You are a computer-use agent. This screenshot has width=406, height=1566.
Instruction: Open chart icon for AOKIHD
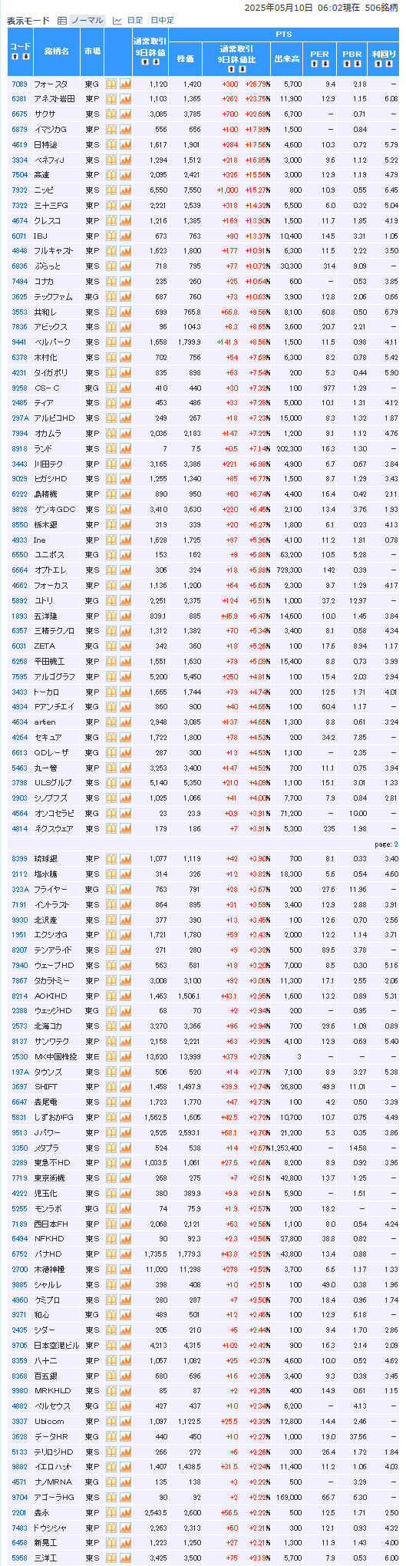[125, 995]
